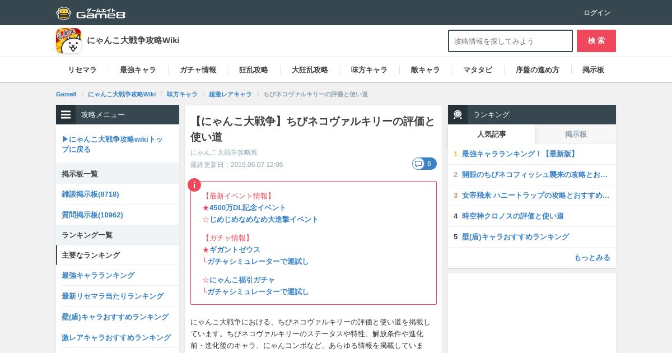The image size is (672, 353).
Task: Open the 敵キャラ nav menu item
Action: (425, 70)
